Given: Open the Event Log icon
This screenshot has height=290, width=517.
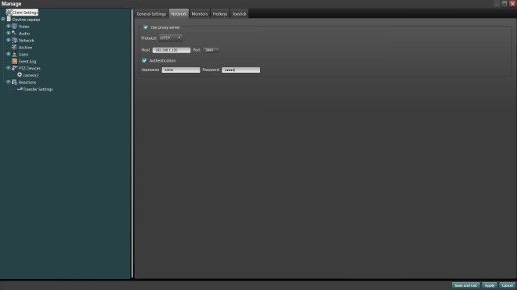Looking at the screenshot, I should coord(14,61).
